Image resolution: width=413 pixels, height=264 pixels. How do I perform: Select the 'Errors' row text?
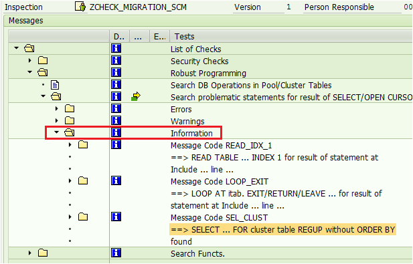[181, 110]
